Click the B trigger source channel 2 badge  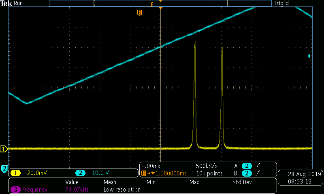click(x=247, y=173)
